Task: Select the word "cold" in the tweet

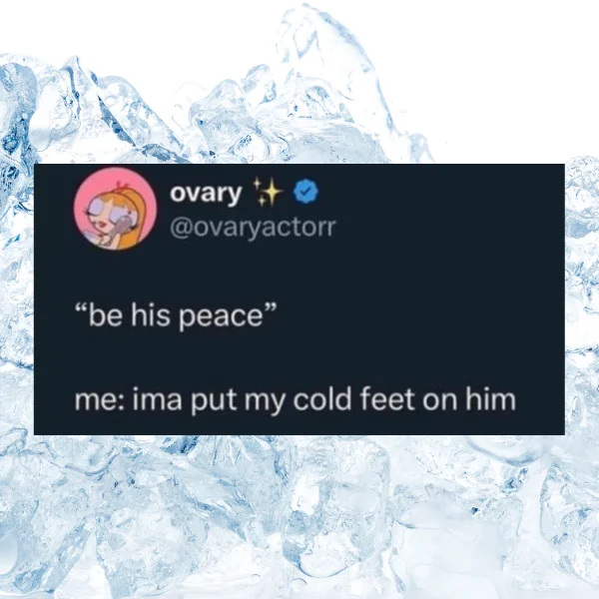Action: point(322,399)
